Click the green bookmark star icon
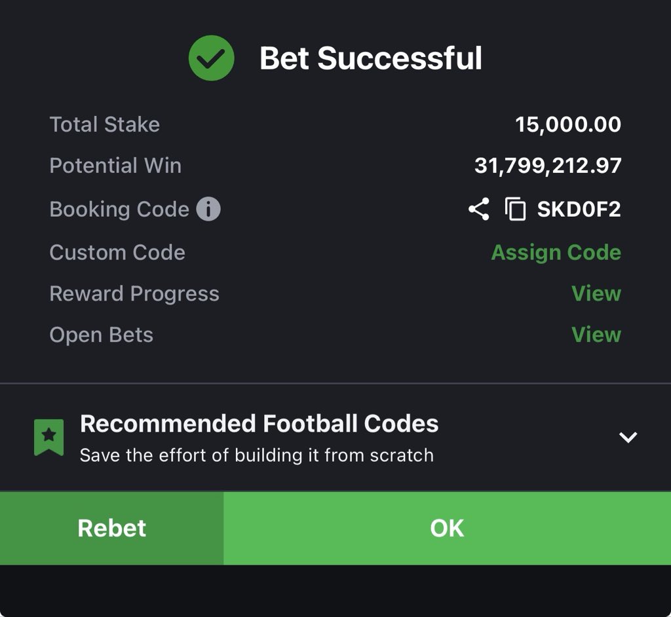The width and height of the screenshot is (671, 617). coord(49,437)
